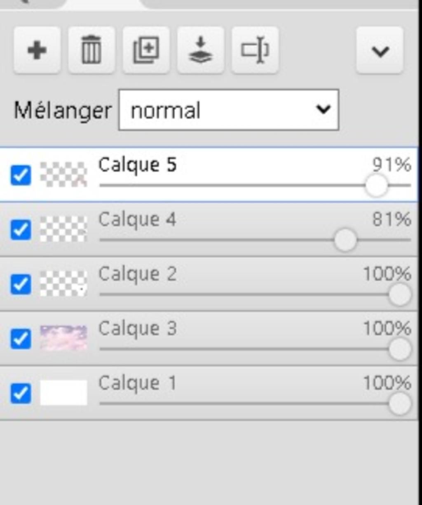
Task: Click Calque 4 opacity slider knob
Action: coord(345,240)
